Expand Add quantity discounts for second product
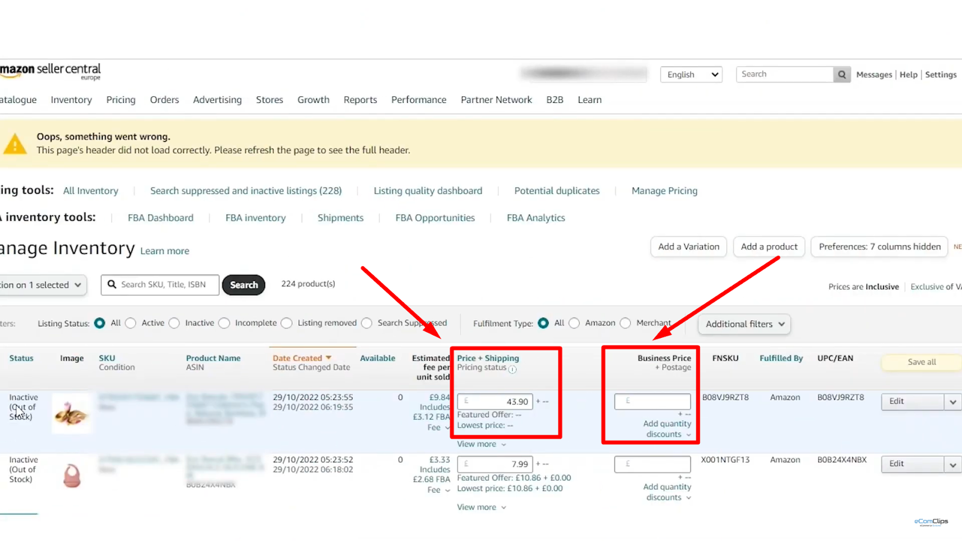The width and height of the screenshot is (962, 541). pyautogui.click(x=667, y=492)
